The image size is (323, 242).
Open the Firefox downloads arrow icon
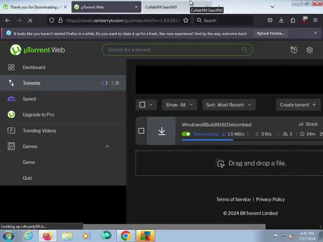(x=281, y=20)
